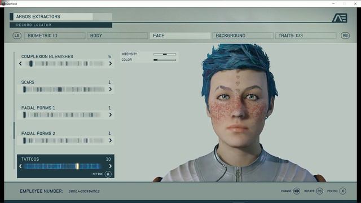Adjust the Facial Forms 1 slider bar
Screen dimensions: 361x203
coord(62,115)
